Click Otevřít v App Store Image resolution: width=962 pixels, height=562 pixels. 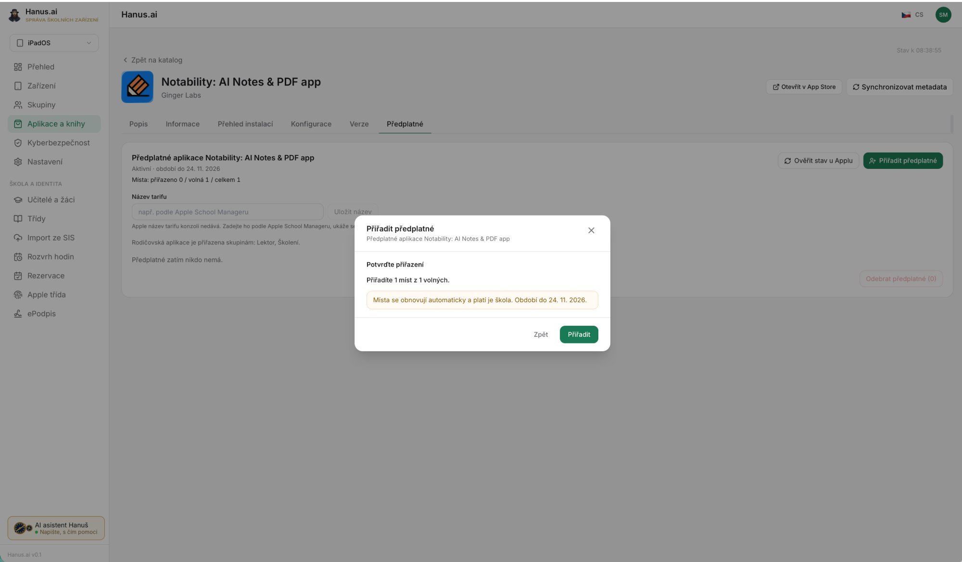point(804,87)
